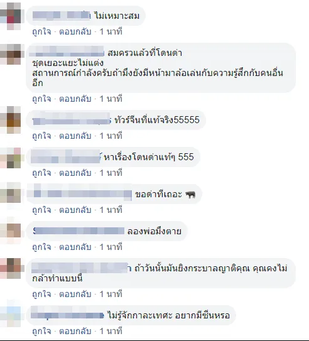Like the comment saying ไม่เหมาะสม
This screenshot has height=341, width=309.
[x=41, y=32]
